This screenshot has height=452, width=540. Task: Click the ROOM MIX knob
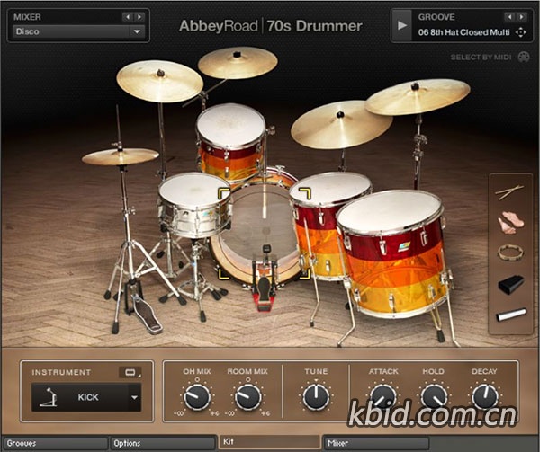[248, 397]
